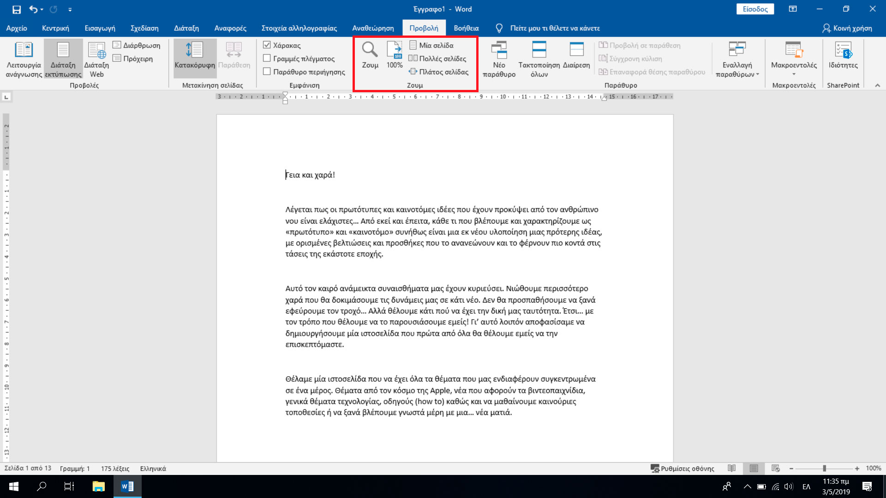Open the Στοιχεία αλληλογραφίας tab
Viewport: 886px width, 498px height.
(299, 28)
